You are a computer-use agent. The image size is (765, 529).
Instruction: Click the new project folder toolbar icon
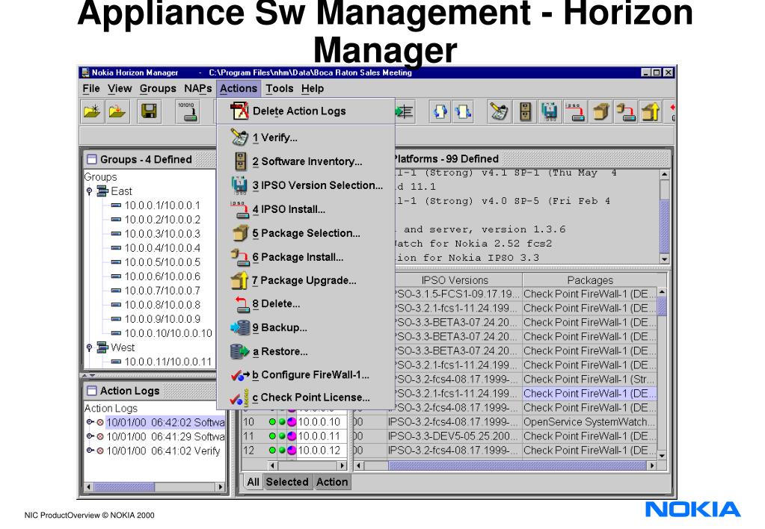[x=92, y=111]
